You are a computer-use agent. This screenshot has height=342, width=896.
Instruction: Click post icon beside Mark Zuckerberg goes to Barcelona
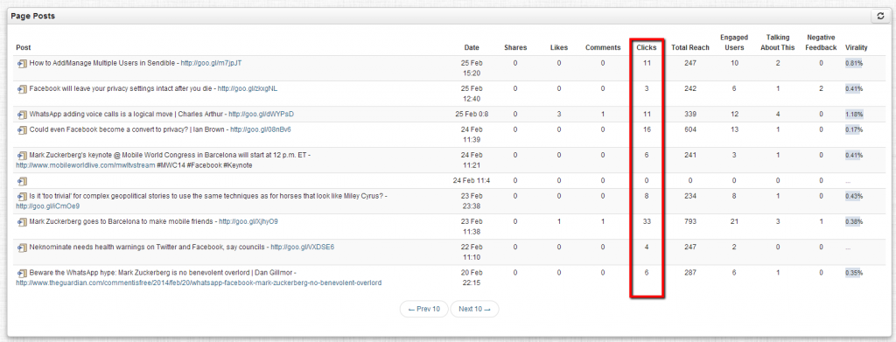(x=22, y=221)
